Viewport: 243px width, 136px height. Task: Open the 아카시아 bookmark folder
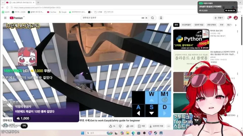pos(109,12)
